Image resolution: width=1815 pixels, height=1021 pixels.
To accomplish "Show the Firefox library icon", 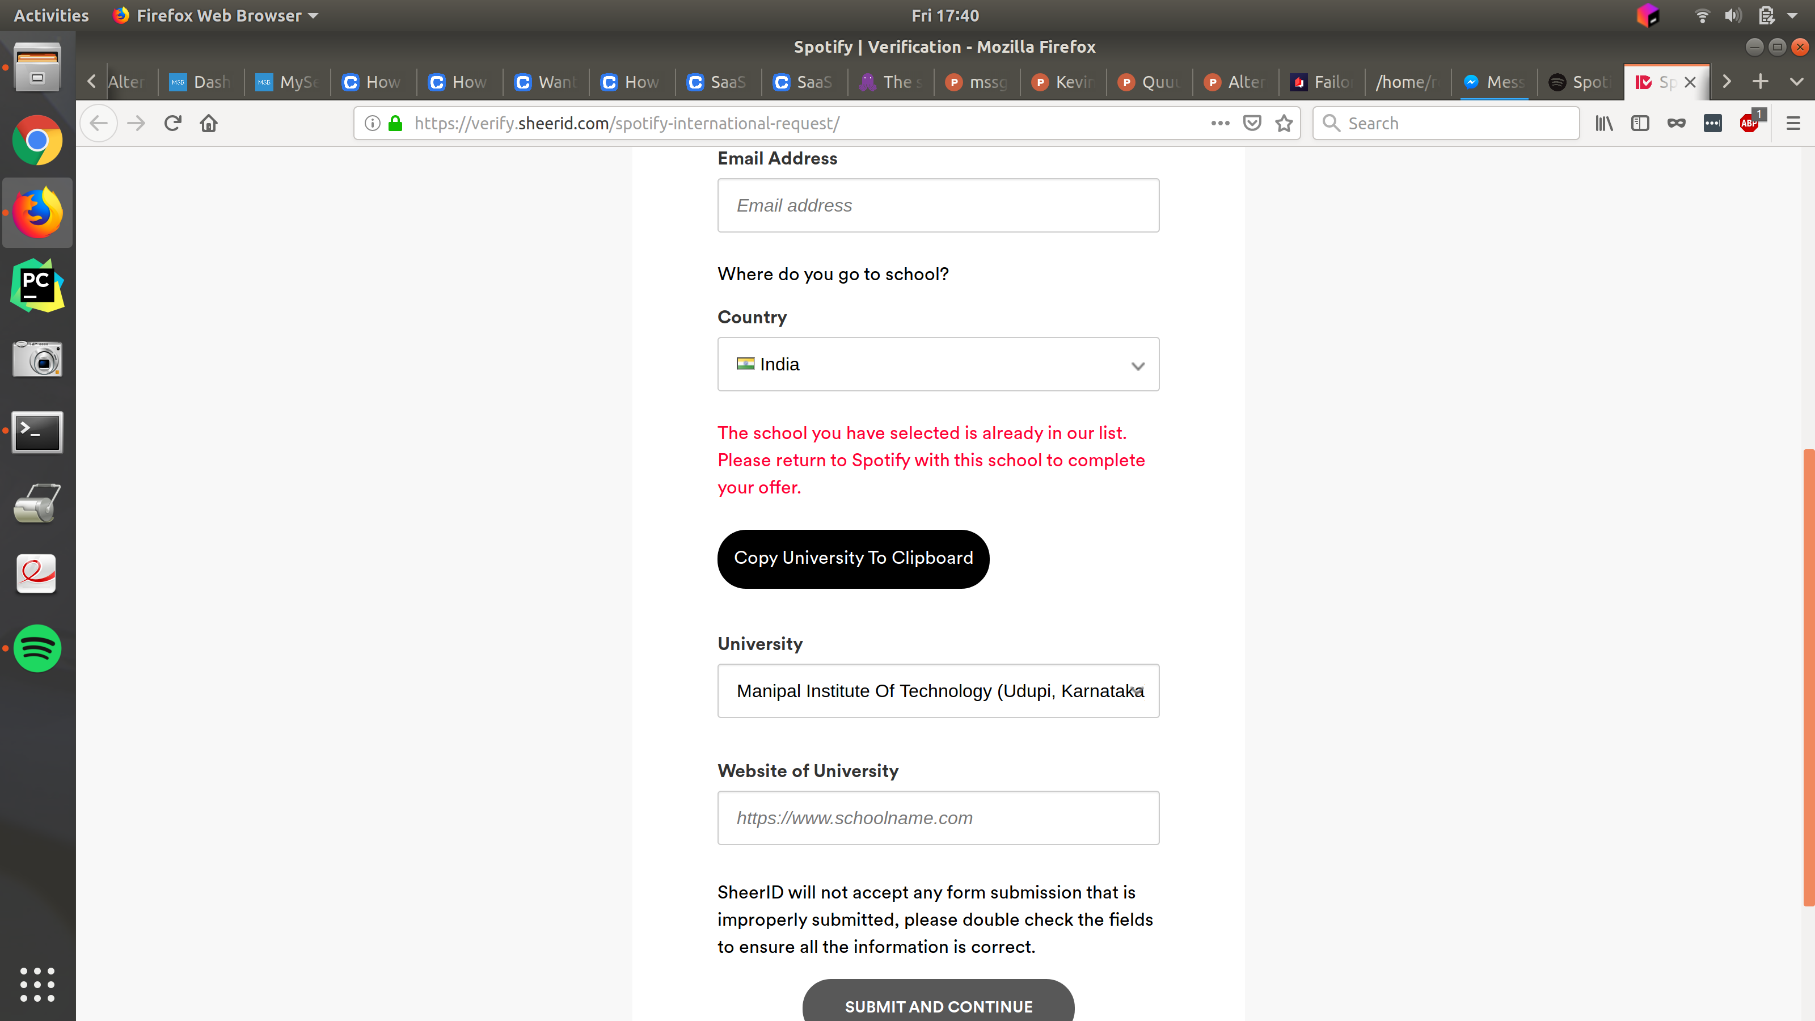I will coord(1605,123).
